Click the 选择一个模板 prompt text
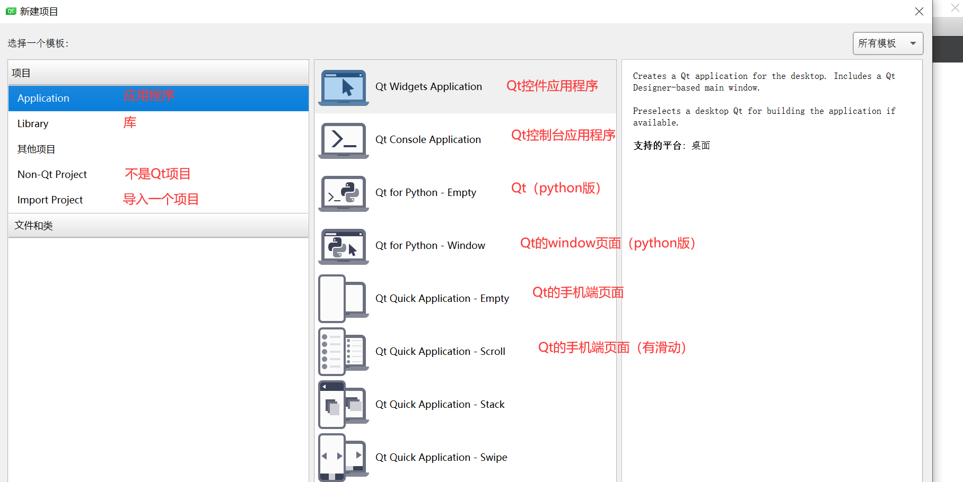Screen dimensions: 963x482 (38, 43)
